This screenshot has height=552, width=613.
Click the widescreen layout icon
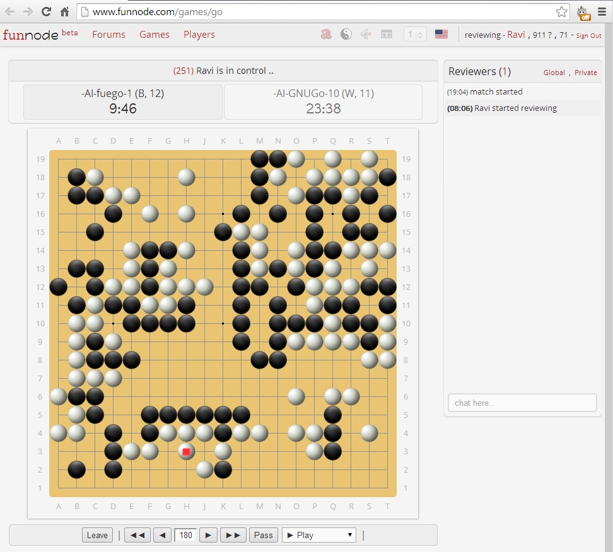coord(387,35)
